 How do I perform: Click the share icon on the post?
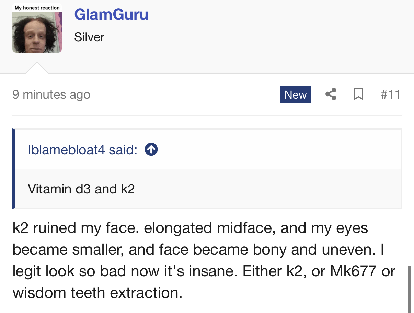click(331, 94)
